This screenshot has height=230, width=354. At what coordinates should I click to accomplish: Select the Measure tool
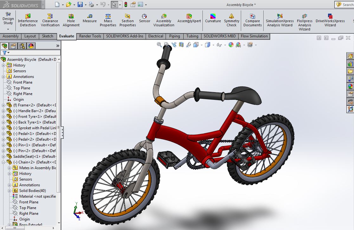click(x=90, y=18)
